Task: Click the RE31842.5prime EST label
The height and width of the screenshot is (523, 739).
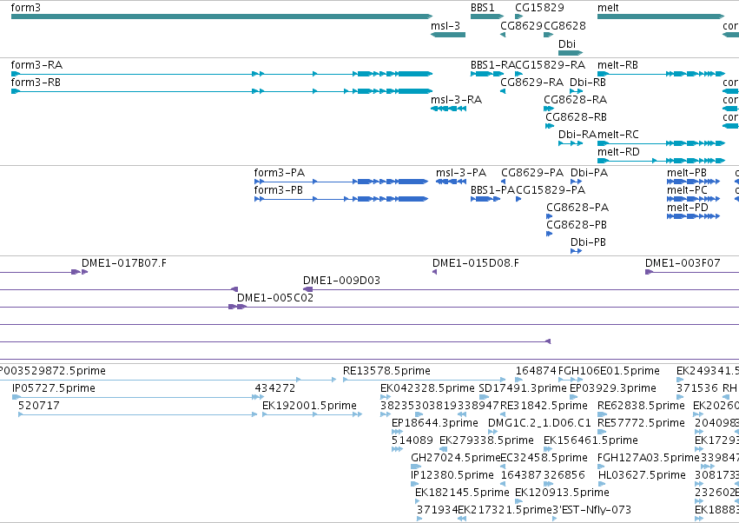Action: tap(544, 406)
